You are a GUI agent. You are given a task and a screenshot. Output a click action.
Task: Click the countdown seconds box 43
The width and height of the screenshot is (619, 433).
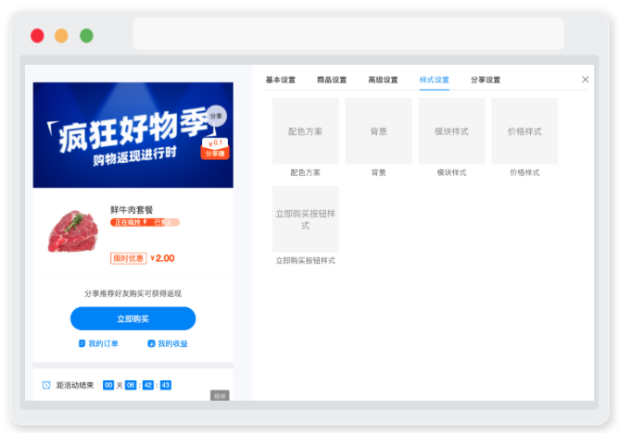pos(166,385)
